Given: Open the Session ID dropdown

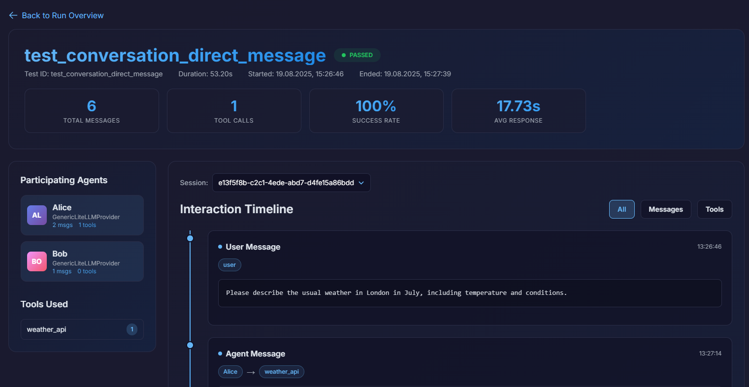Looking at the screenshot, I should click(x=291, y=183).
